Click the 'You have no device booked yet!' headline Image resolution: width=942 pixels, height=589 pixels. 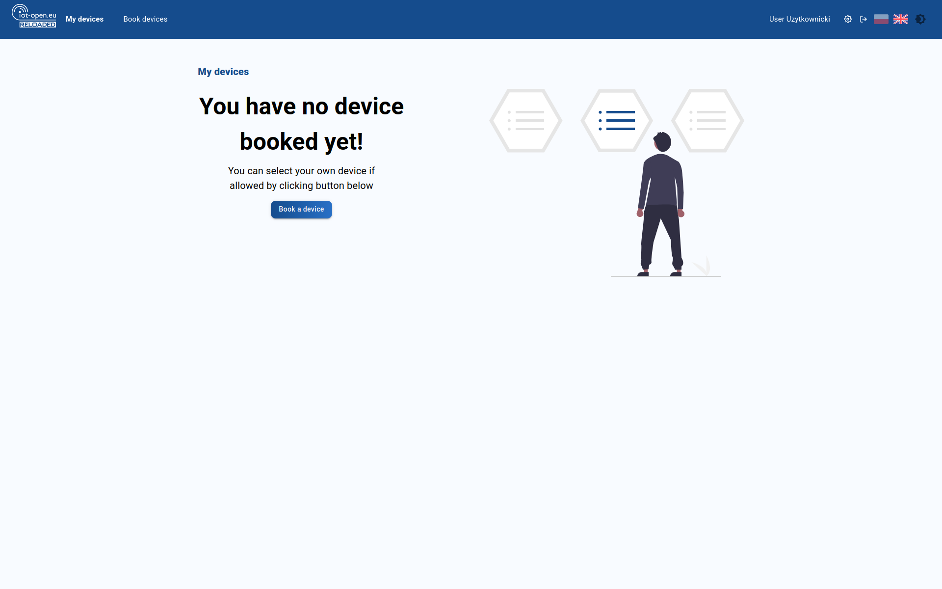(x=301, y=124)
